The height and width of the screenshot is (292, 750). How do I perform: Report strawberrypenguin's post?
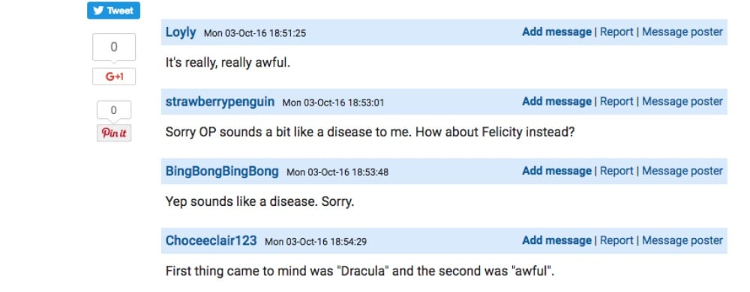click(616, 102)
